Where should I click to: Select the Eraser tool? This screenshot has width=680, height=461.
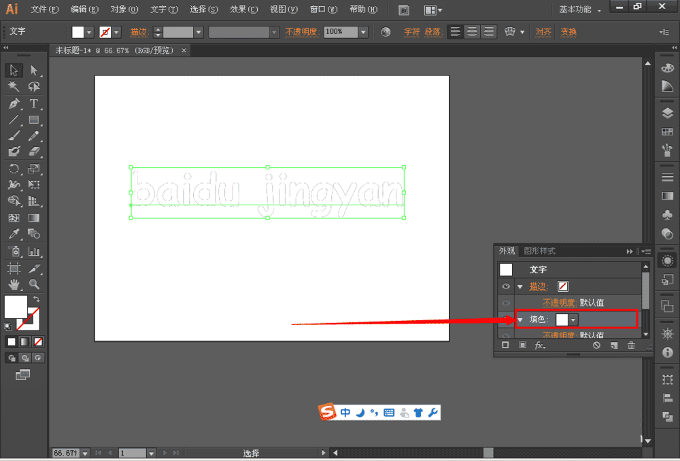point(33,152)
